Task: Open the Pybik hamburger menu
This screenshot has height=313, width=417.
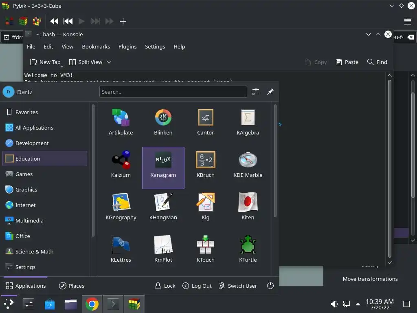Action: point(407,21)
